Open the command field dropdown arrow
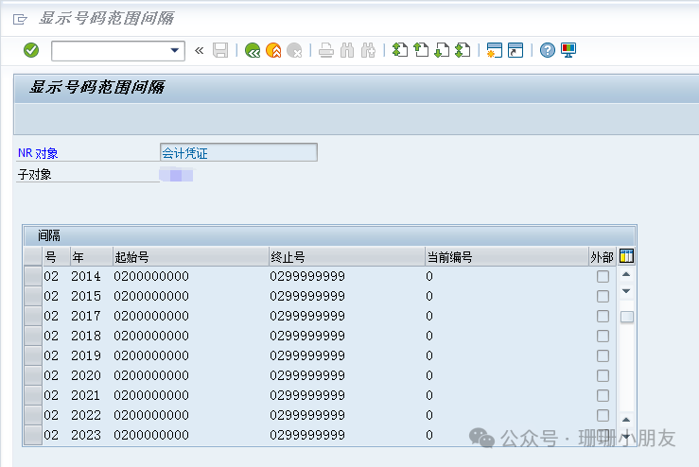Viewport: 699px width, 467px height. point(175,51)
